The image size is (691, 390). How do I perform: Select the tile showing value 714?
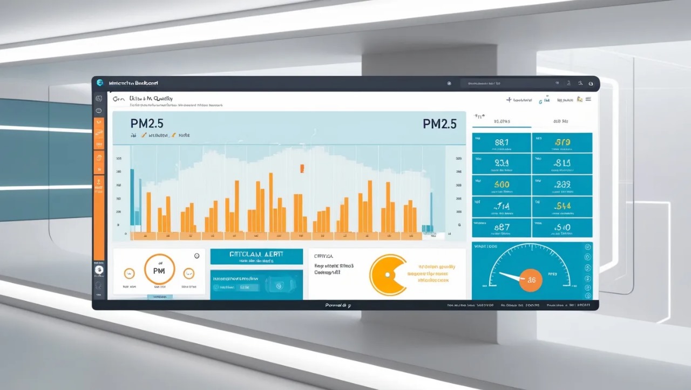[502, 207]
